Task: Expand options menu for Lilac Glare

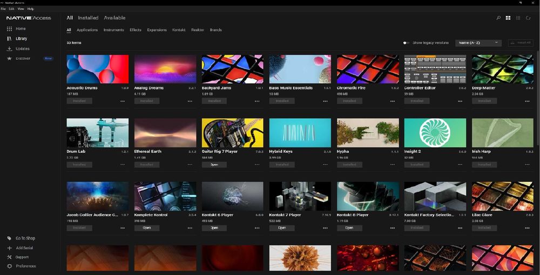Action: click(527, 228)
